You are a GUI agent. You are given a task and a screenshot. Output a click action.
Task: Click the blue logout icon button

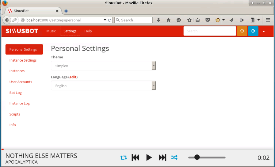coord(253,31)
